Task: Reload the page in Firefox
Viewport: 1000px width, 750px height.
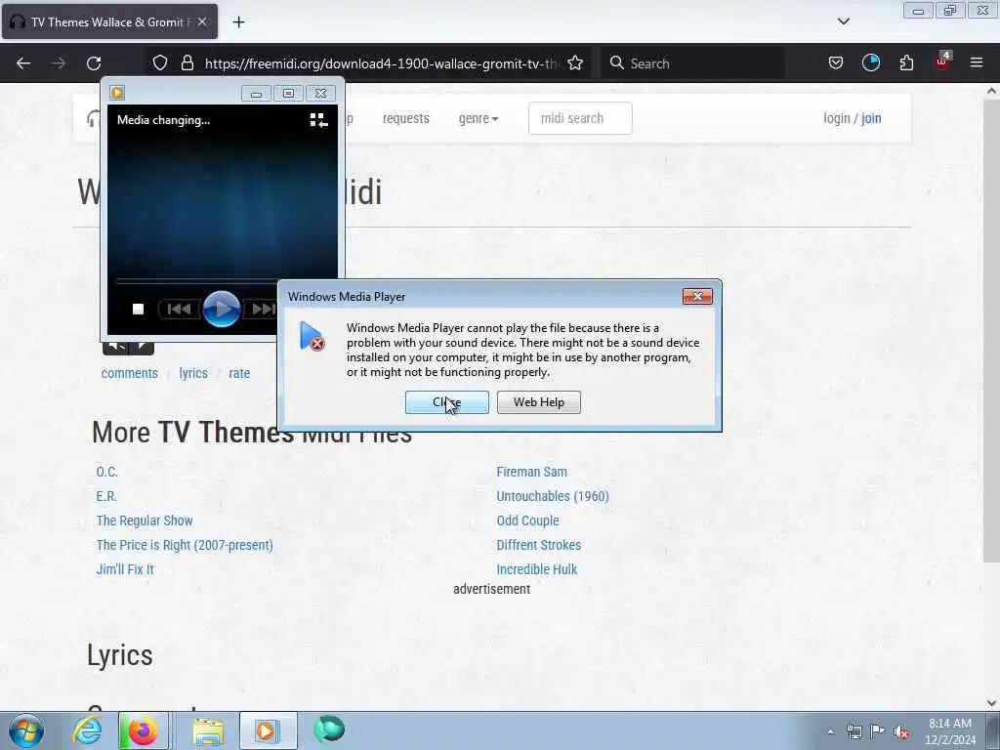Action: 94,63
